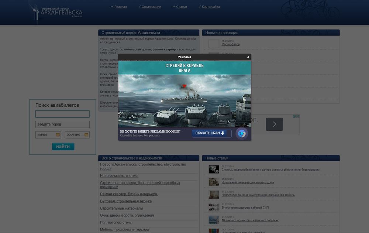Open Окна, двери, ворота, ограждения link

[127, 215]
